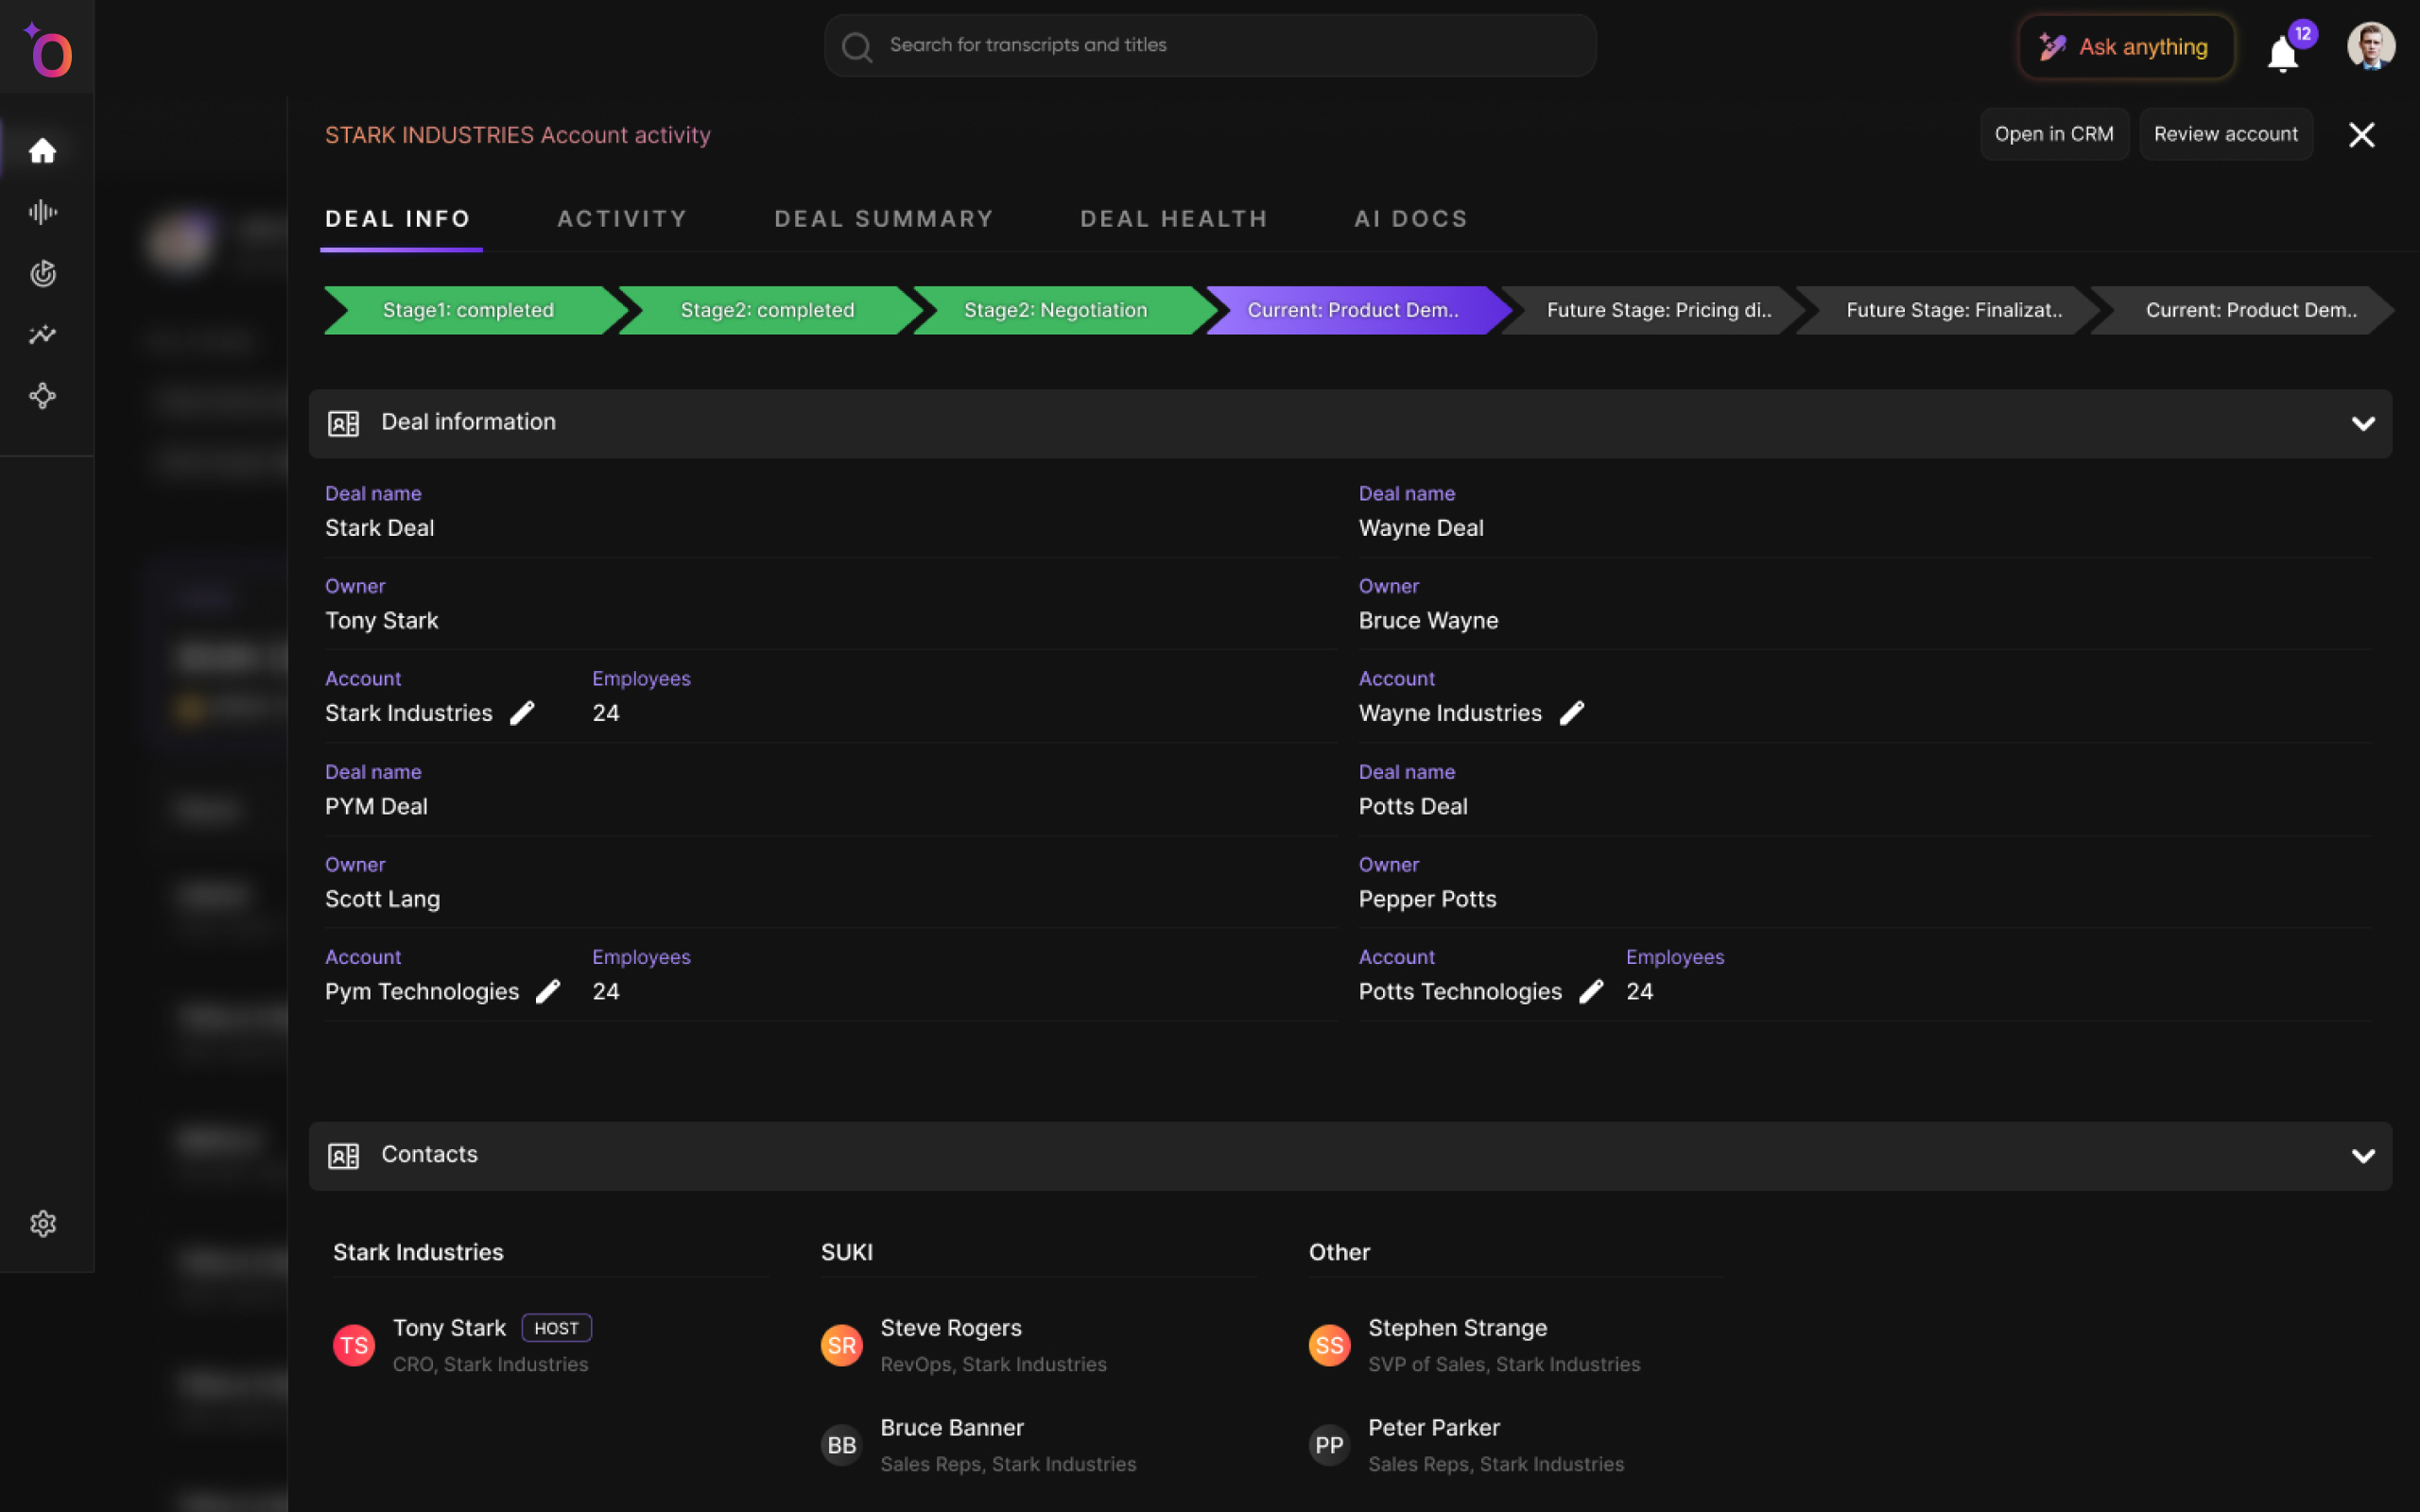Edit the Potts Technologies account with pencil icon
2420x1512 pixels.
(x=1590, y=991)
